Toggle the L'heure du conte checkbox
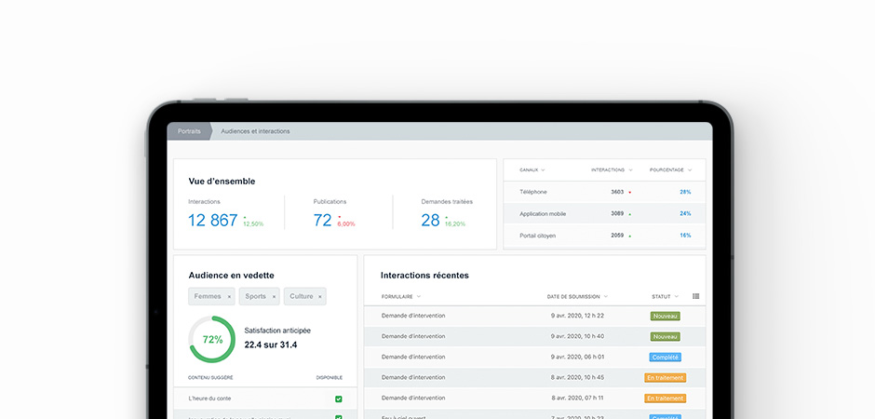This screenshot has height=419, width=875. click(x=338, y=399)
